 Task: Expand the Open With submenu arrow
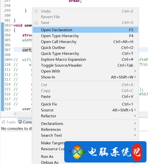click(135, 71)
